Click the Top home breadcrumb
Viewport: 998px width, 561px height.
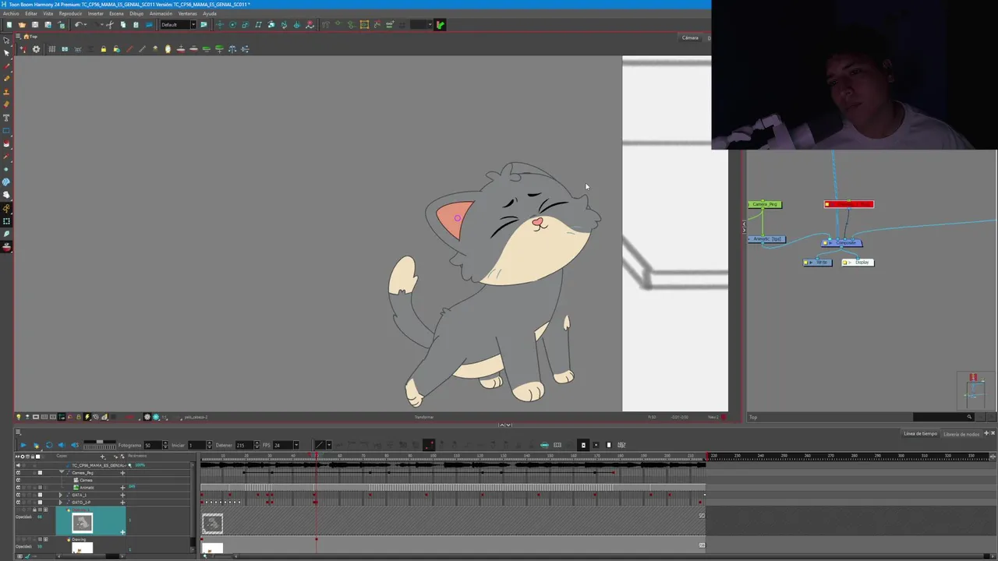pyautogui.click(x=30, y=37)
